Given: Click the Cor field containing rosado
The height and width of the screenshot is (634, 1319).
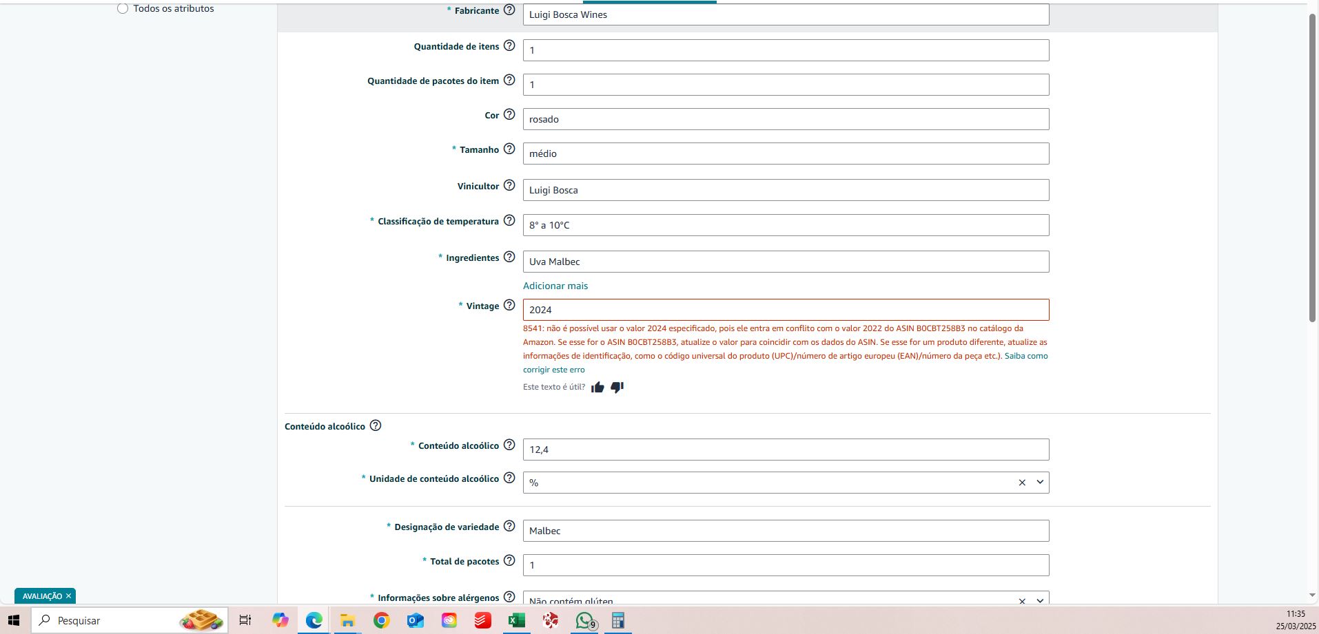Looking at the screenshot, I should coord(786,119).
